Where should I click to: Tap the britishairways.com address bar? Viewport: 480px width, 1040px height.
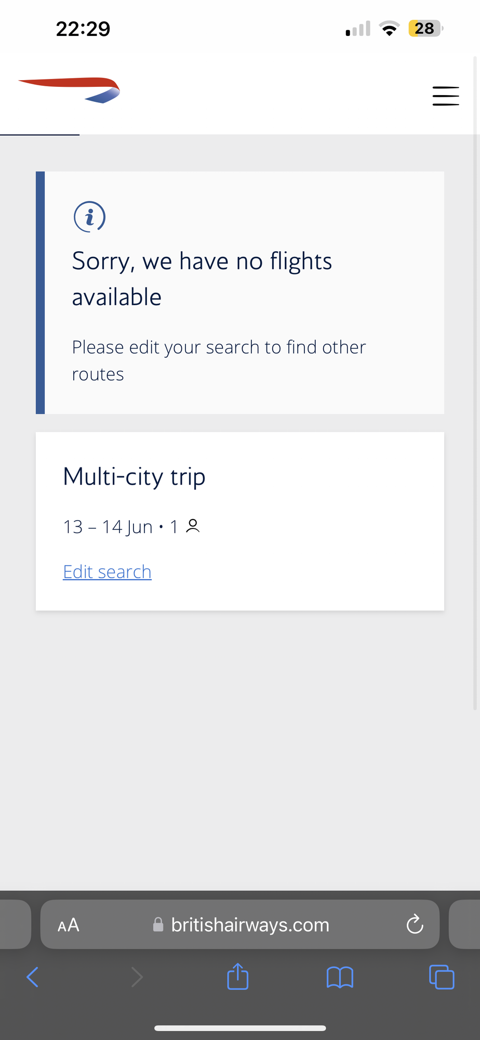(x=240, y=925)
